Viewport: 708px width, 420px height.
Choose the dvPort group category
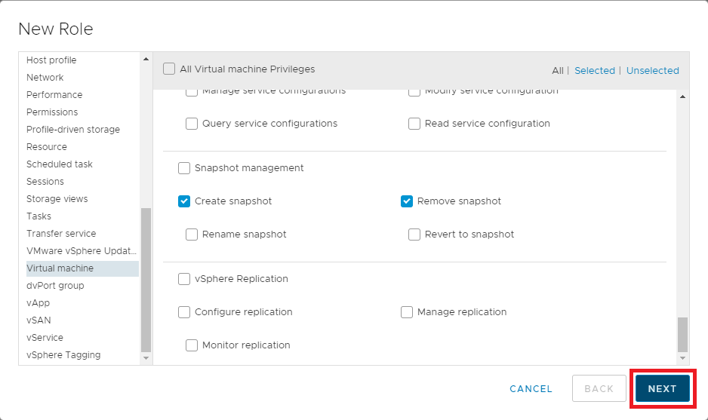pyautogui.click(x=55, y=286)
